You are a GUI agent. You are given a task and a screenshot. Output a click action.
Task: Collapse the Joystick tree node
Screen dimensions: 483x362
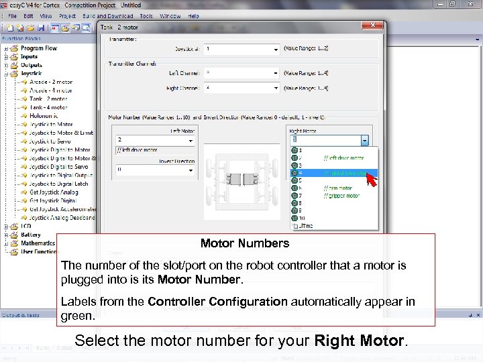point(6,74)
